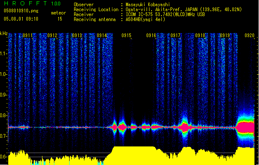
Task: Click the 0.9 kHz axis tick label
Action: (x=3, y=95)
